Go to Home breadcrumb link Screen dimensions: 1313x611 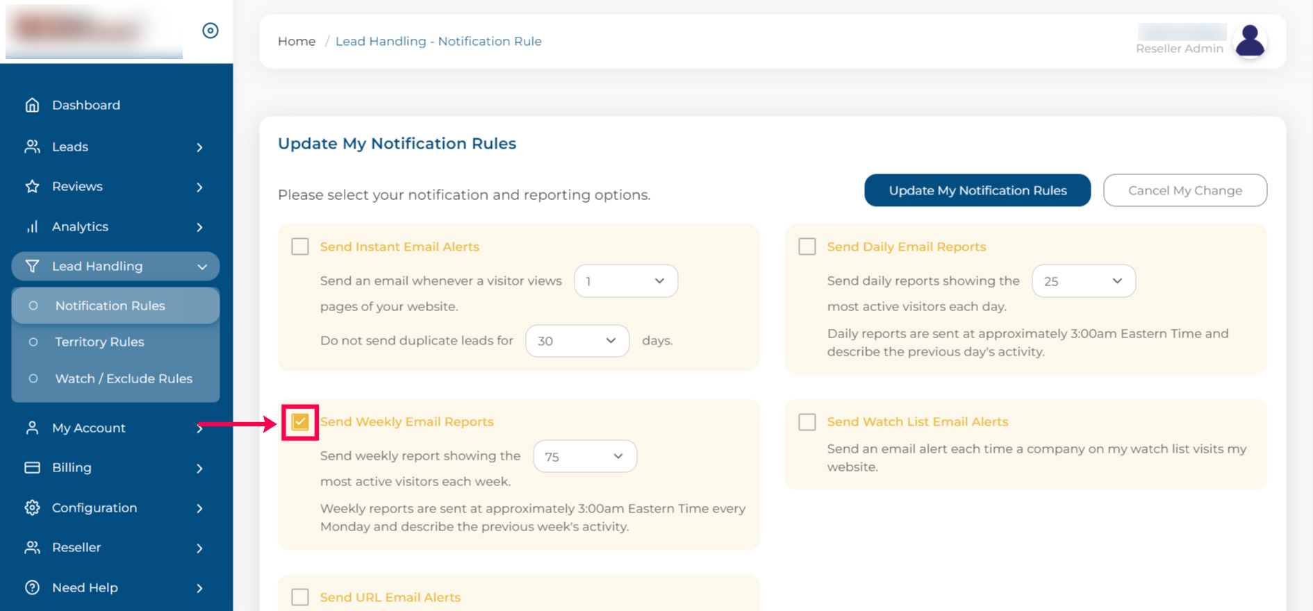[297, 41]
